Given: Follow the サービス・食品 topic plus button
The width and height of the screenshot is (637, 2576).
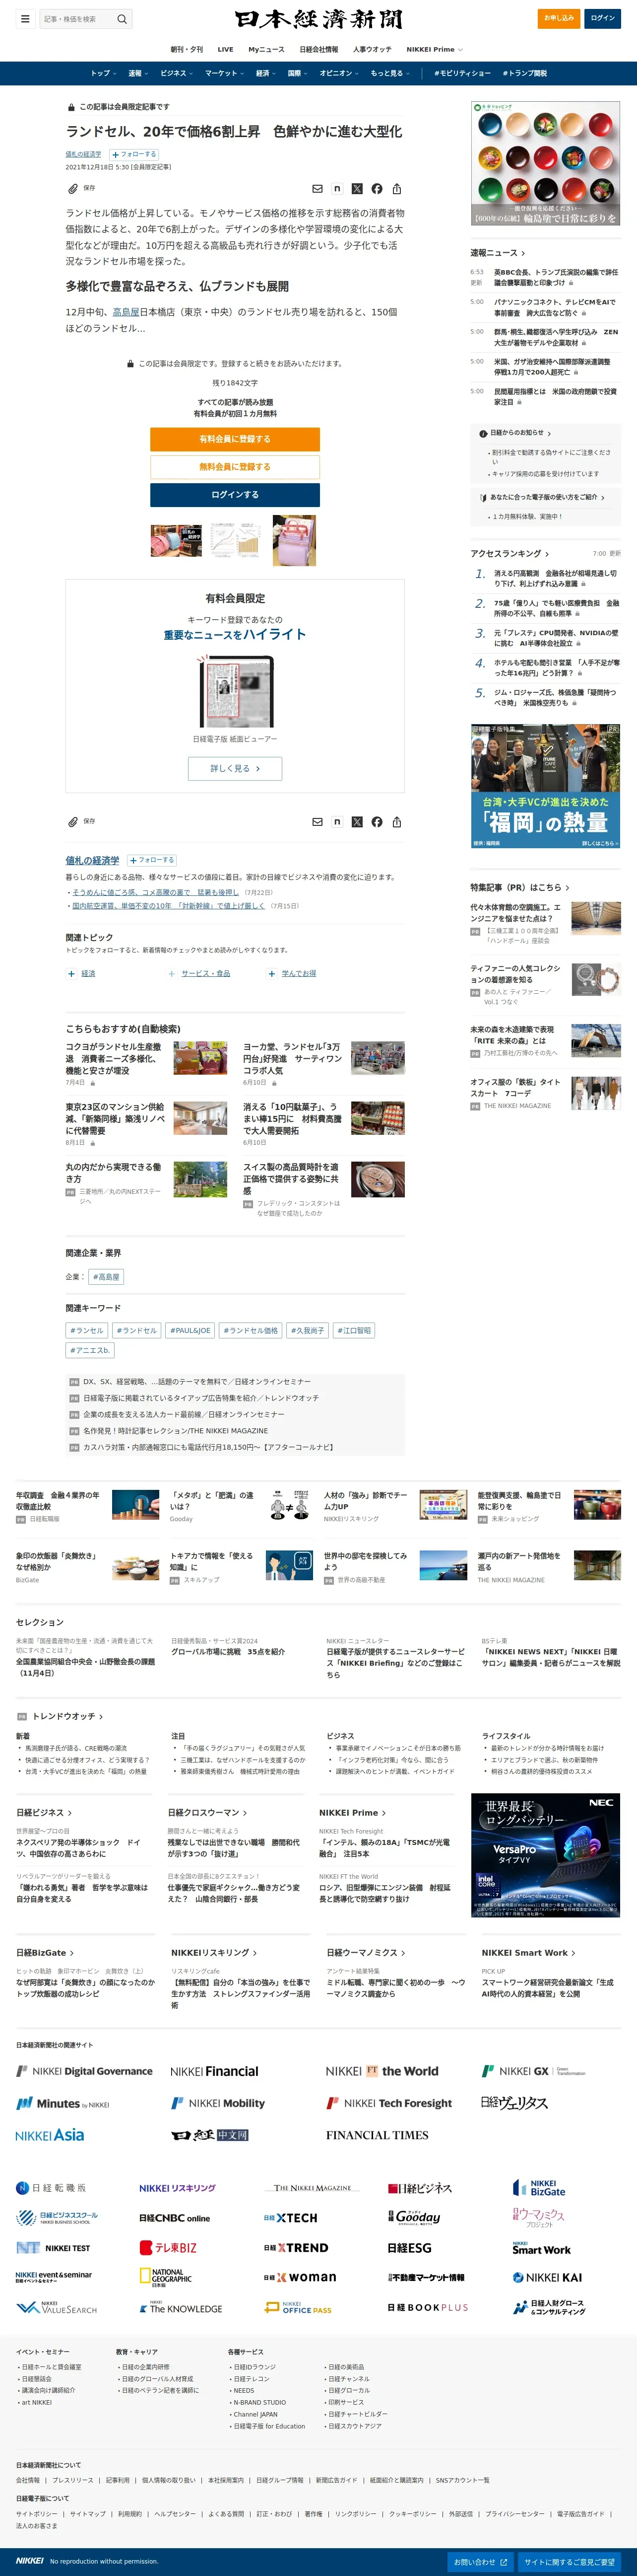Looking at the screenshot, I should point(172,973).
